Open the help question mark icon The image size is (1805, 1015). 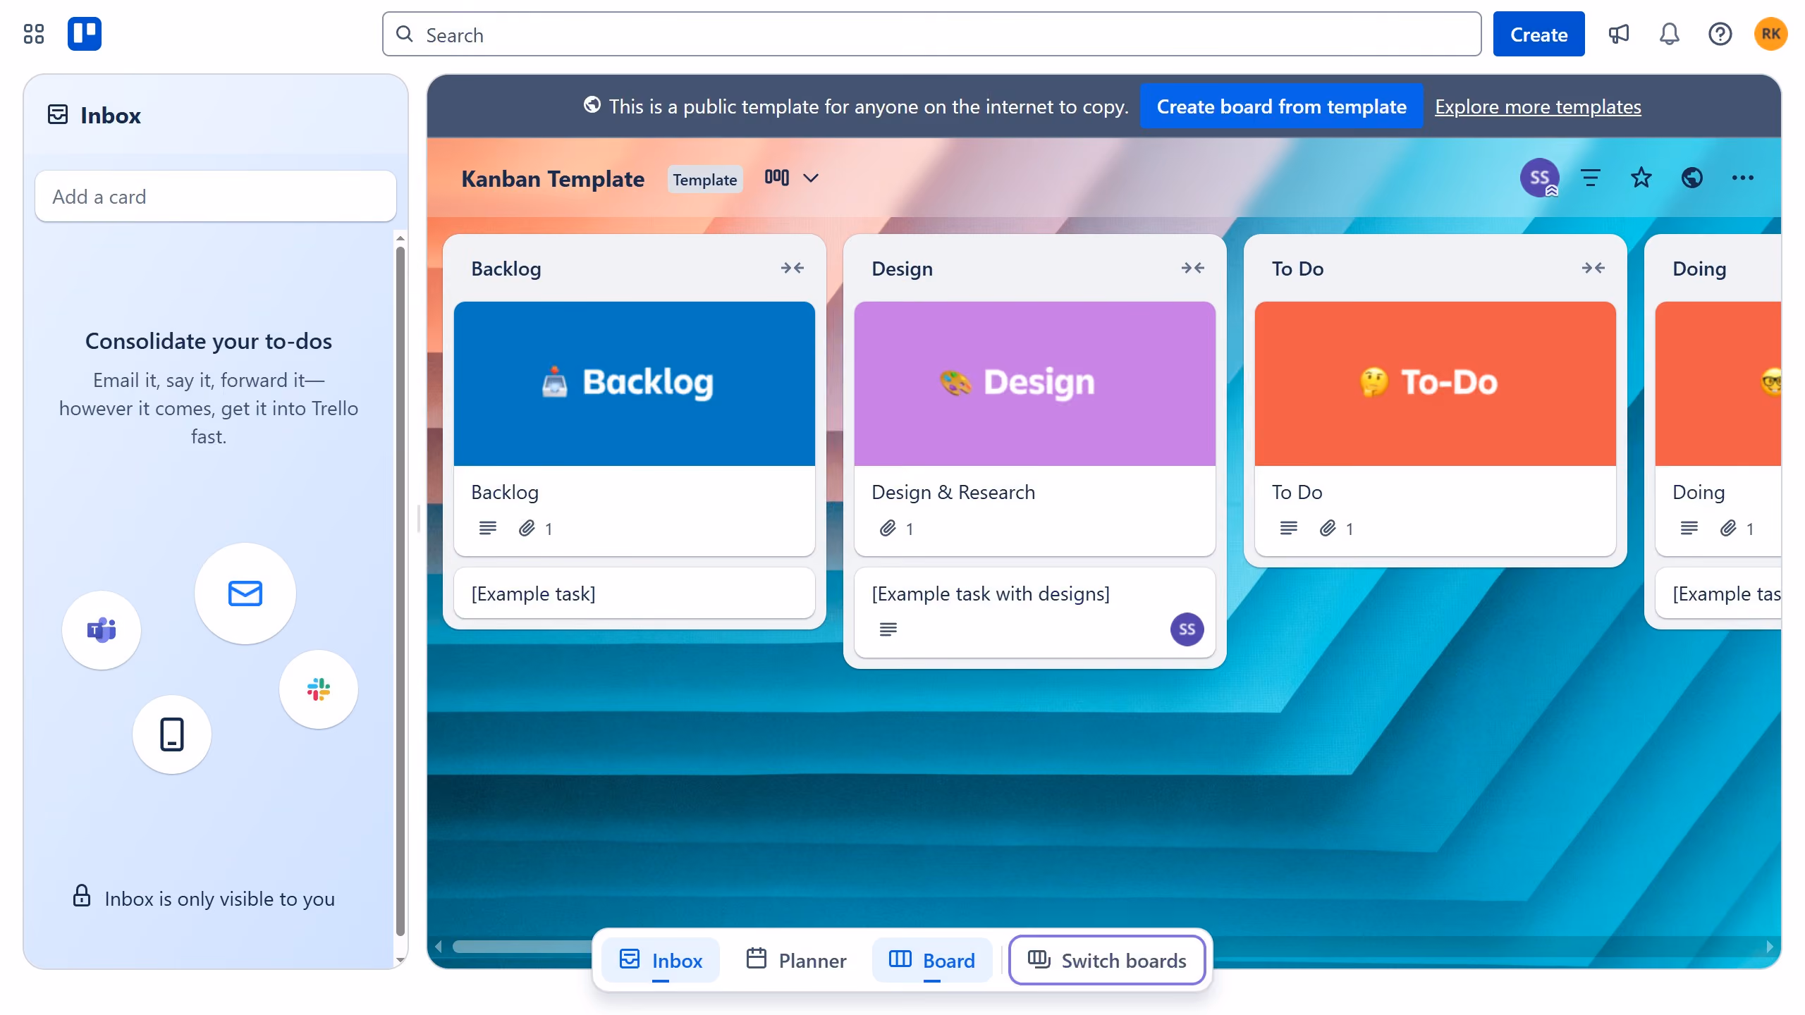[x=1720, y=34]
